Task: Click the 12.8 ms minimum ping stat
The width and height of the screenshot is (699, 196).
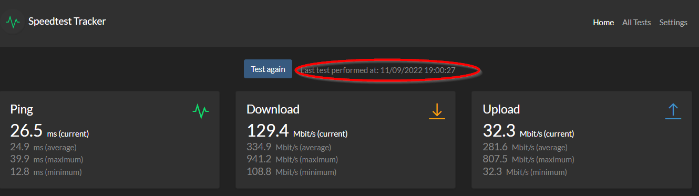Action: pyautogui.click(x=46, y=172)
